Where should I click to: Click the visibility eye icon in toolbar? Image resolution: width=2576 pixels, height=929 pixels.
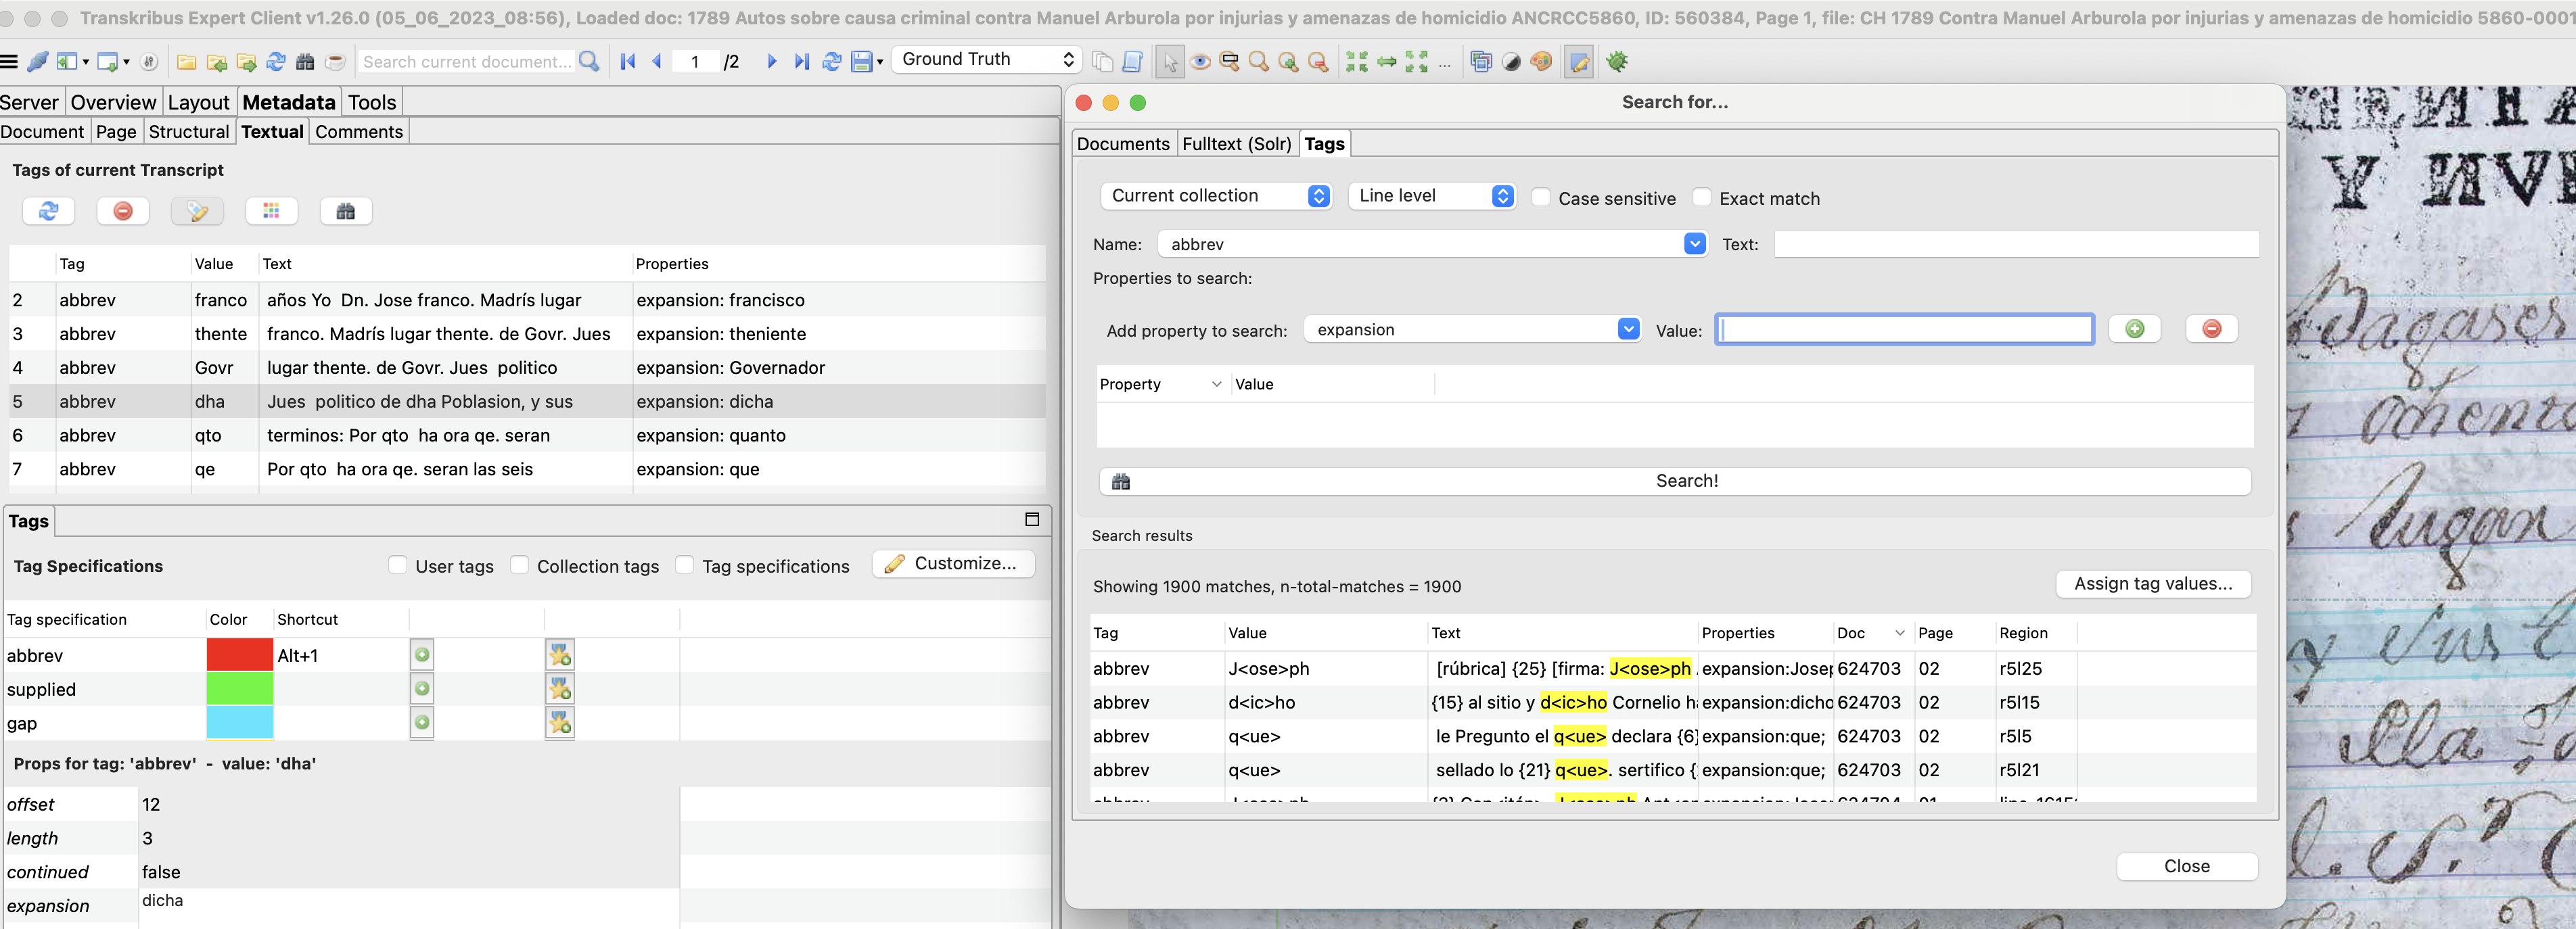(x=1200, y=62)
